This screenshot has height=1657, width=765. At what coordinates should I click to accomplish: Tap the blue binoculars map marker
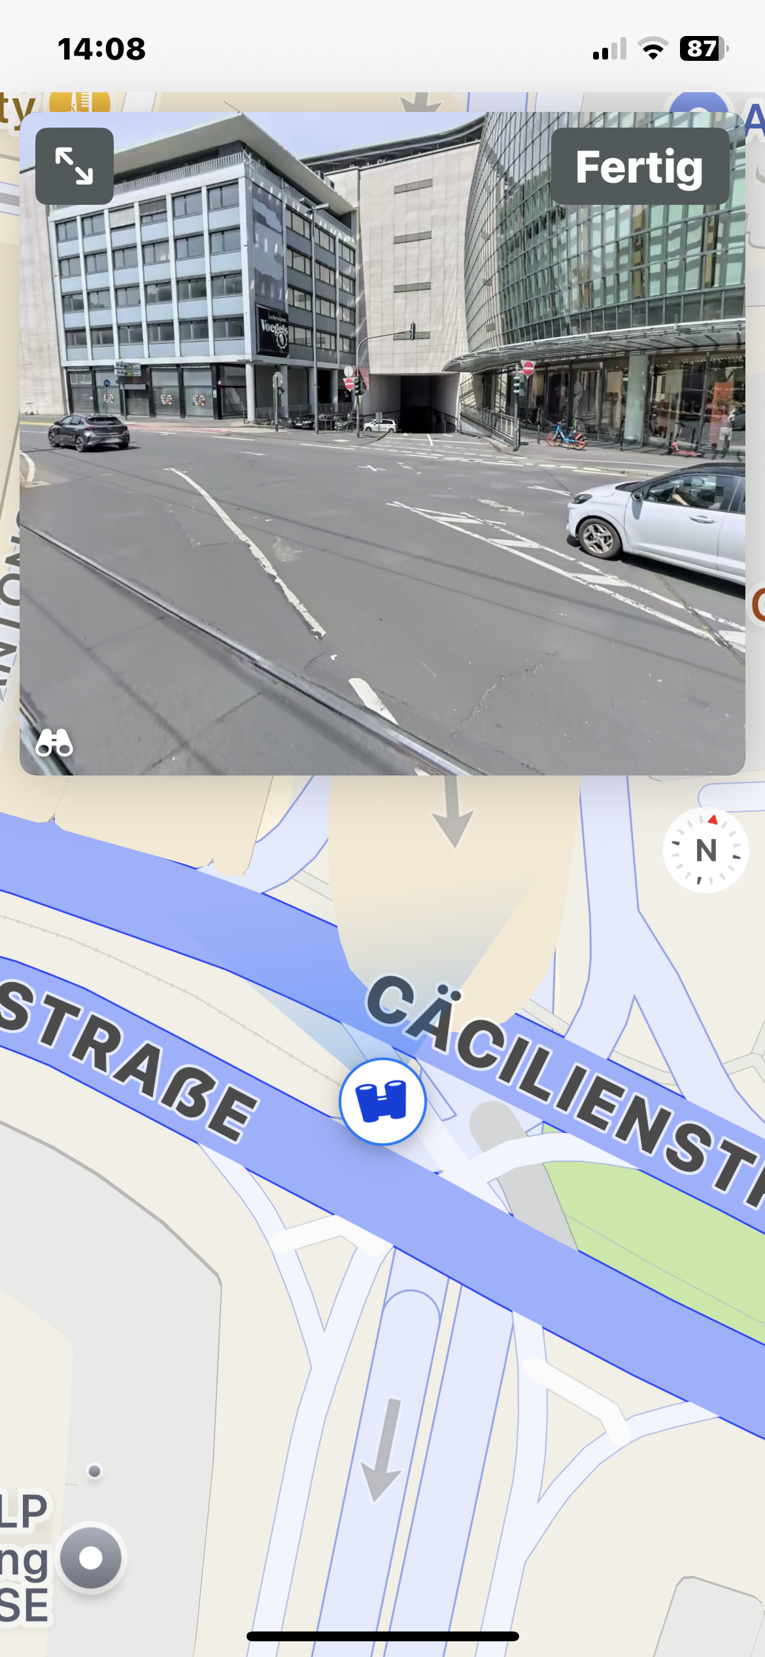pyautogui.click(x=382, y=1101)
